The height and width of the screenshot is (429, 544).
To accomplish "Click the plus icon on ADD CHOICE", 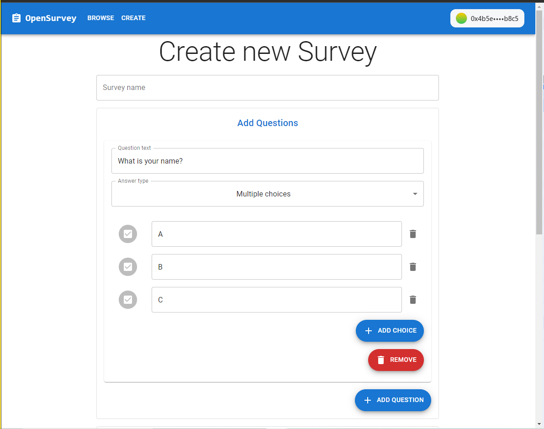I will [x=367, y=330].
